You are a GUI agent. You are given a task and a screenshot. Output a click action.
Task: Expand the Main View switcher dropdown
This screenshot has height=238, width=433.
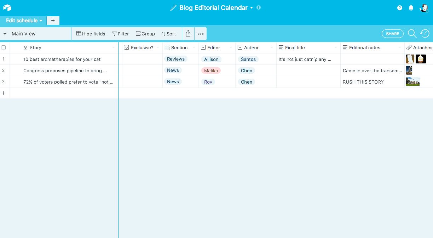tap(5, 34)
